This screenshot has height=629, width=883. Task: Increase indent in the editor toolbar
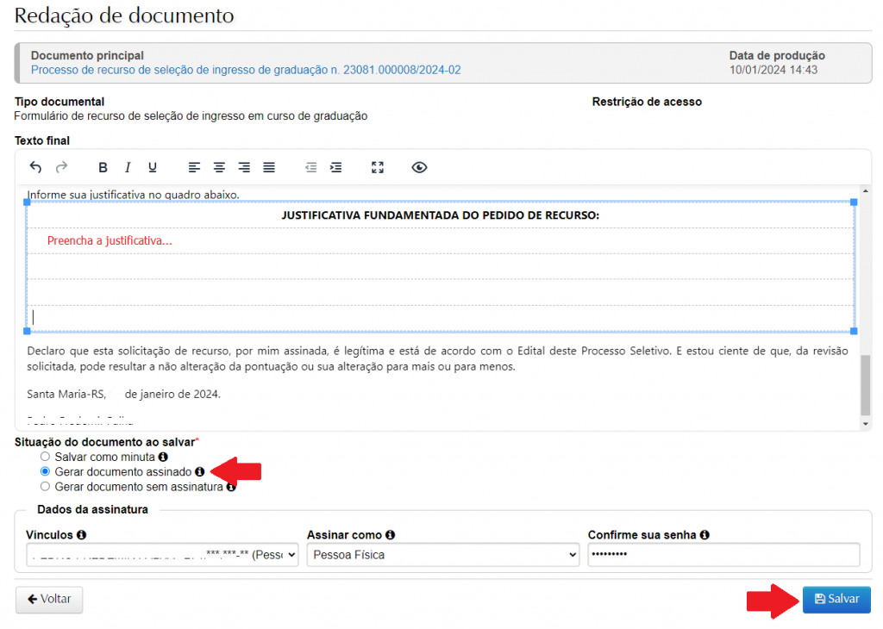tap(336, 167)
